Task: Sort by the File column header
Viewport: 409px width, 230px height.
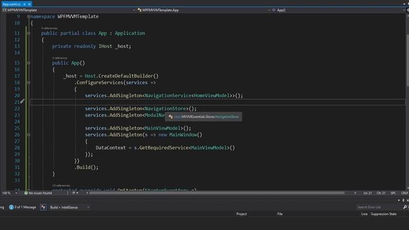Action: tap(280, 214)
